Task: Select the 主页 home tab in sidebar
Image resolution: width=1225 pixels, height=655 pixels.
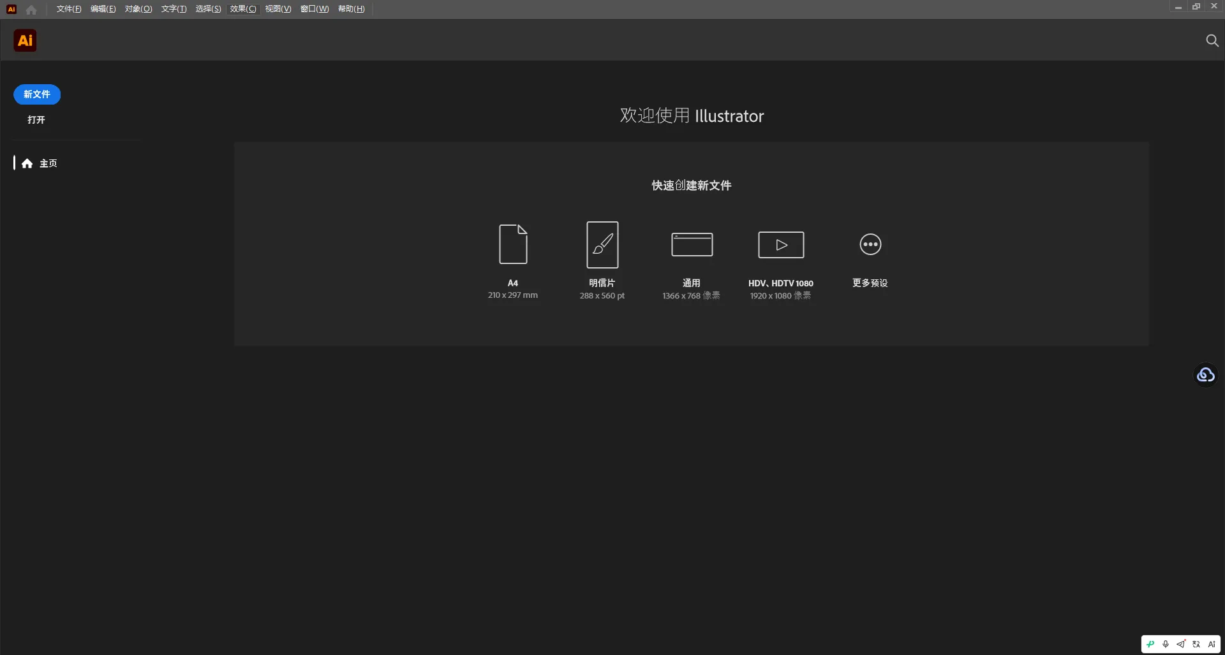Action: coord(40,163)
